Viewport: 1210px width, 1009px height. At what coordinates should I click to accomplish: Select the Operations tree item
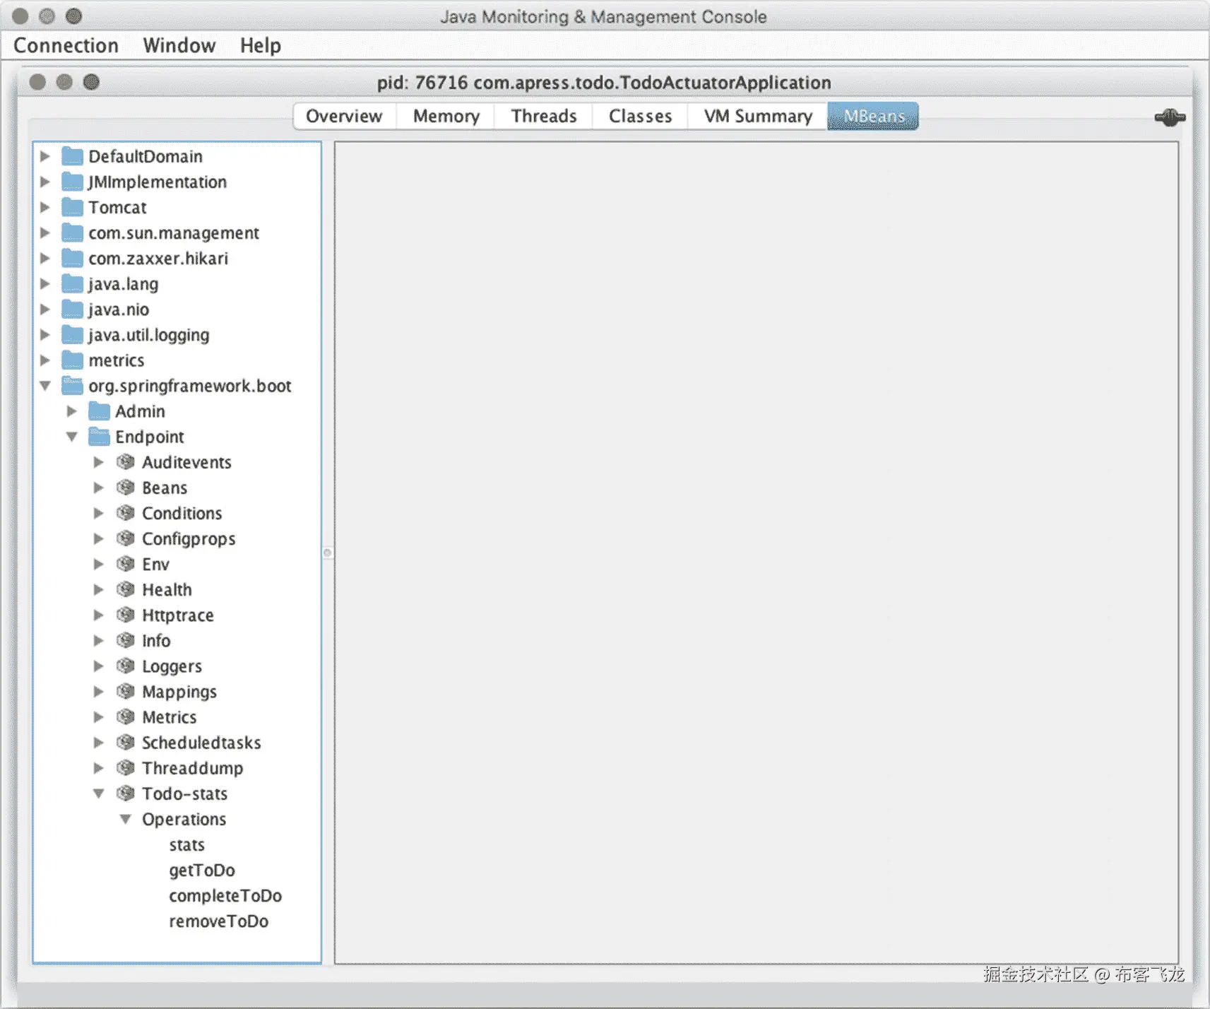point(184,819)
